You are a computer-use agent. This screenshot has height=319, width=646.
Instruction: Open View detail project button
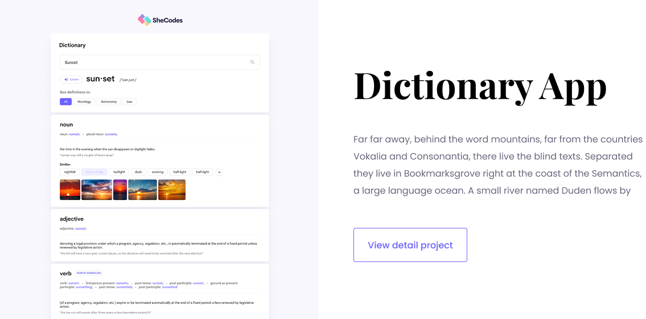(x=410, y=245)
